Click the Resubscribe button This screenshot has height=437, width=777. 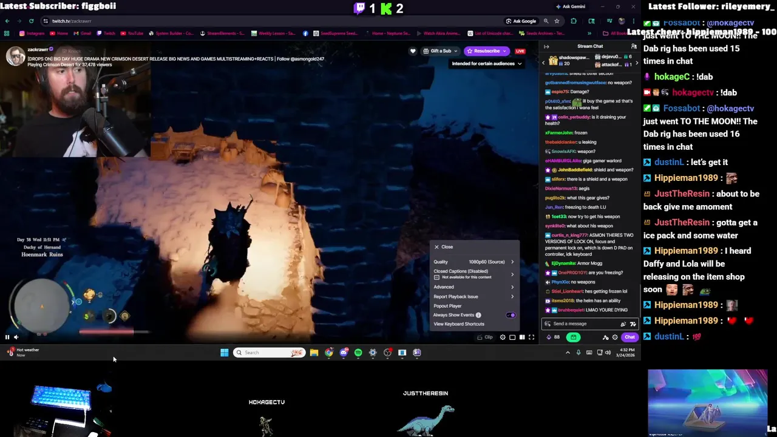[488, 51]
